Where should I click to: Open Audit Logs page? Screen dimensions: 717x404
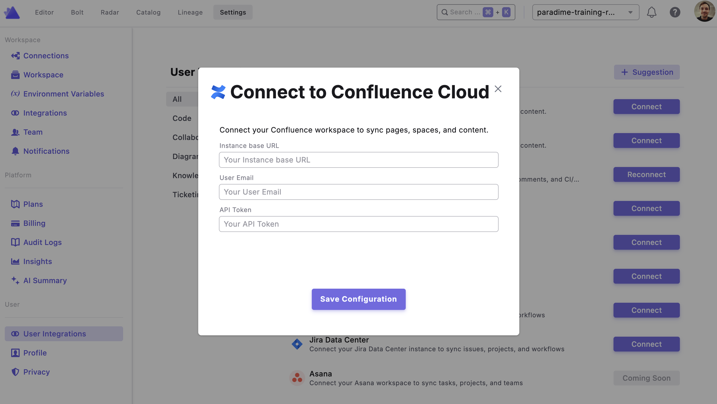pos(42,242)
